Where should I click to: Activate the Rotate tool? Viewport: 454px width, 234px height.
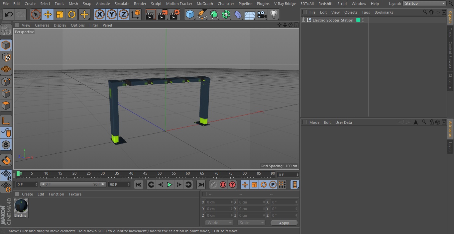click(x=72, y=14)
